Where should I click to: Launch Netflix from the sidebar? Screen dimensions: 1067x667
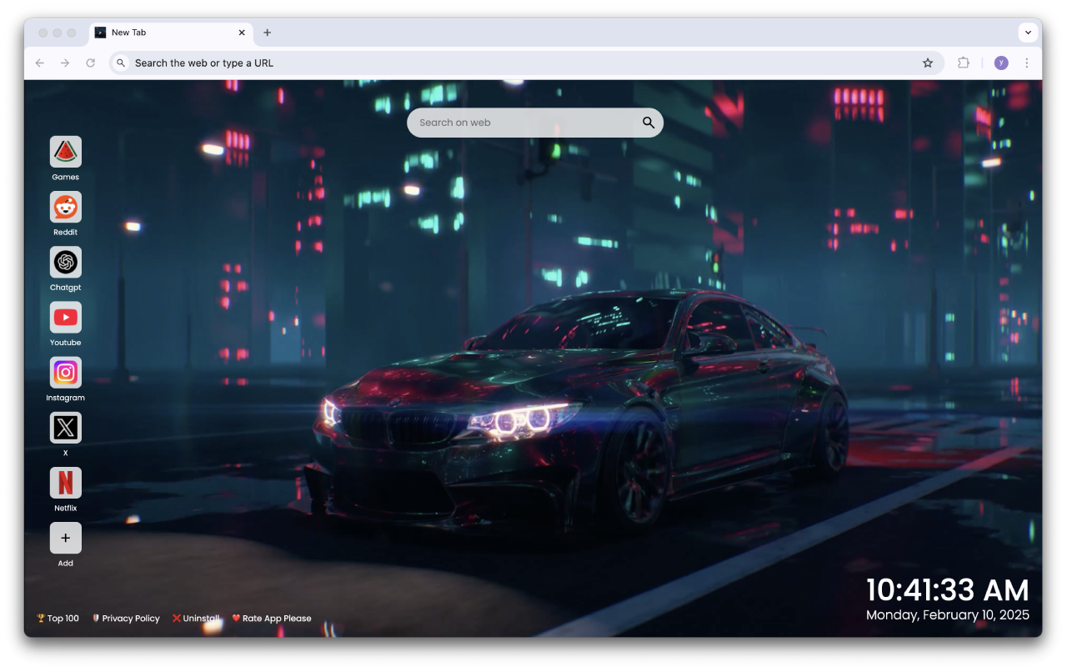[x=65, y=483]
